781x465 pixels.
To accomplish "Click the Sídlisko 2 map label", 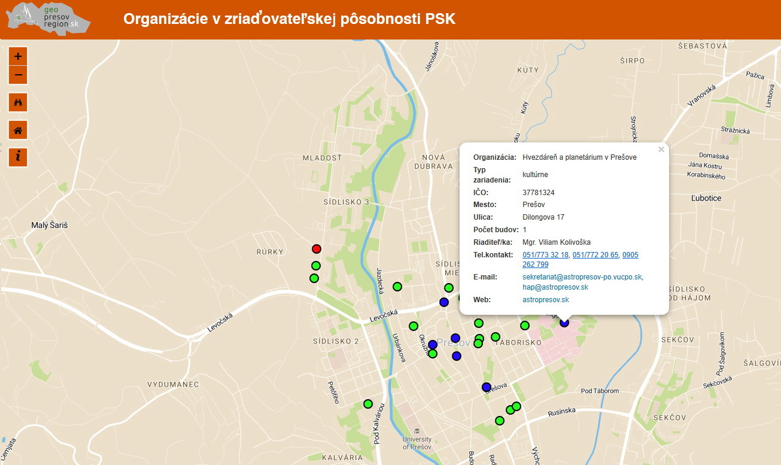I will coord(336,341).
